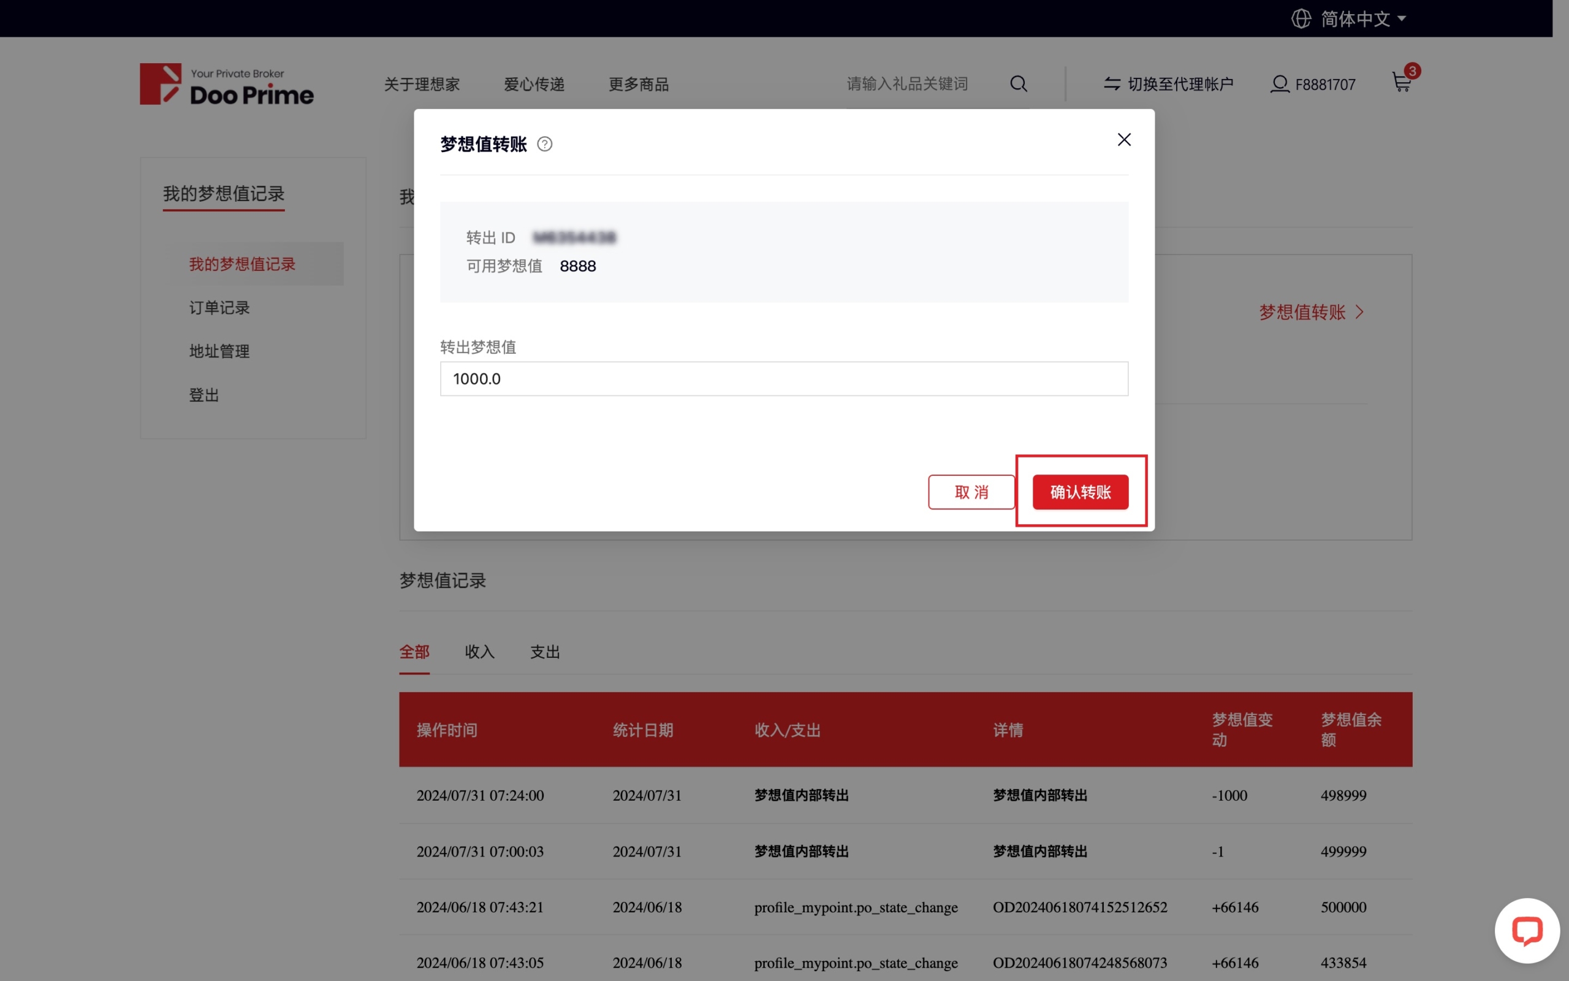Open 地址管理 in the sidebar
The width and height of the screenshot is (1569, 981).
pos(219,351)
